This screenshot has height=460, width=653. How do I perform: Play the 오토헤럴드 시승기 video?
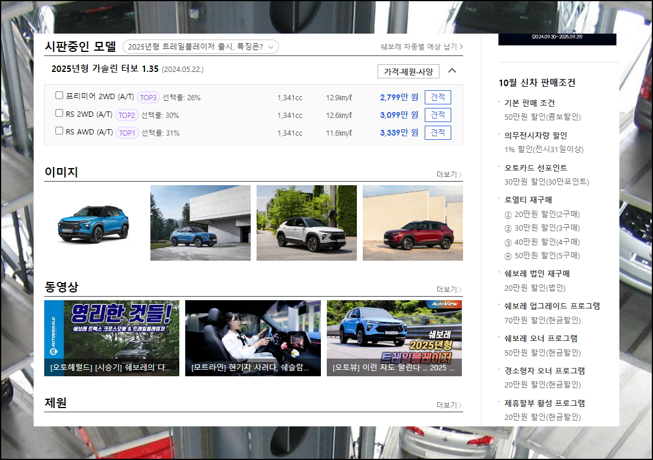point(111,338)
